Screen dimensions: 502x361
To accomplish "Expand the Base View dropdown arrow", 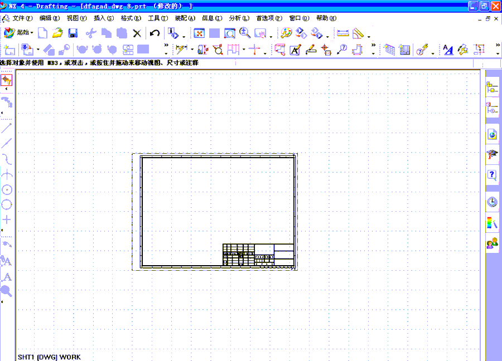I will coord(38,50).
